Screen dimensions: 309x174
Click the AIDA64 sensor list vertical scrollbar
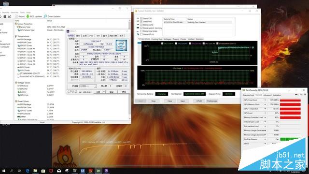coord(130,69)
